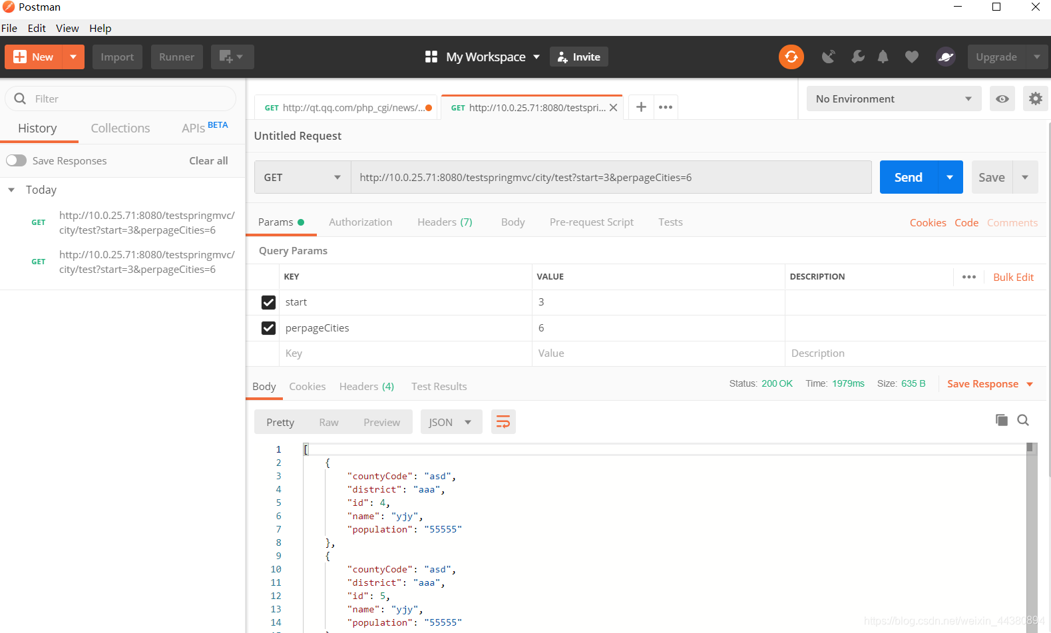
Task: Open the request Cookies link
Action: pos(928,222)
